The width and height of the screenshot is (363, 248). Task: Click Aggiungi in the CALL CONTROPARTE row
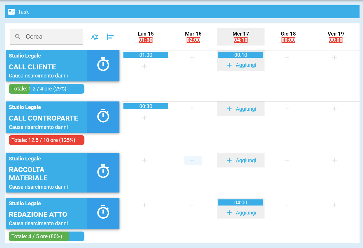[241, 109]
